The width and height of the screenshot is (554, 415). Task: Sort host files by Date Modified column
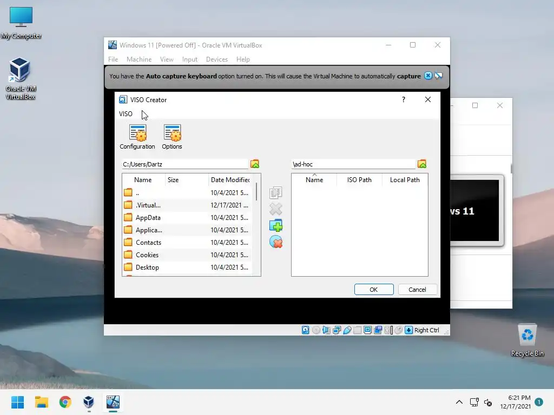tap(230, 179)
